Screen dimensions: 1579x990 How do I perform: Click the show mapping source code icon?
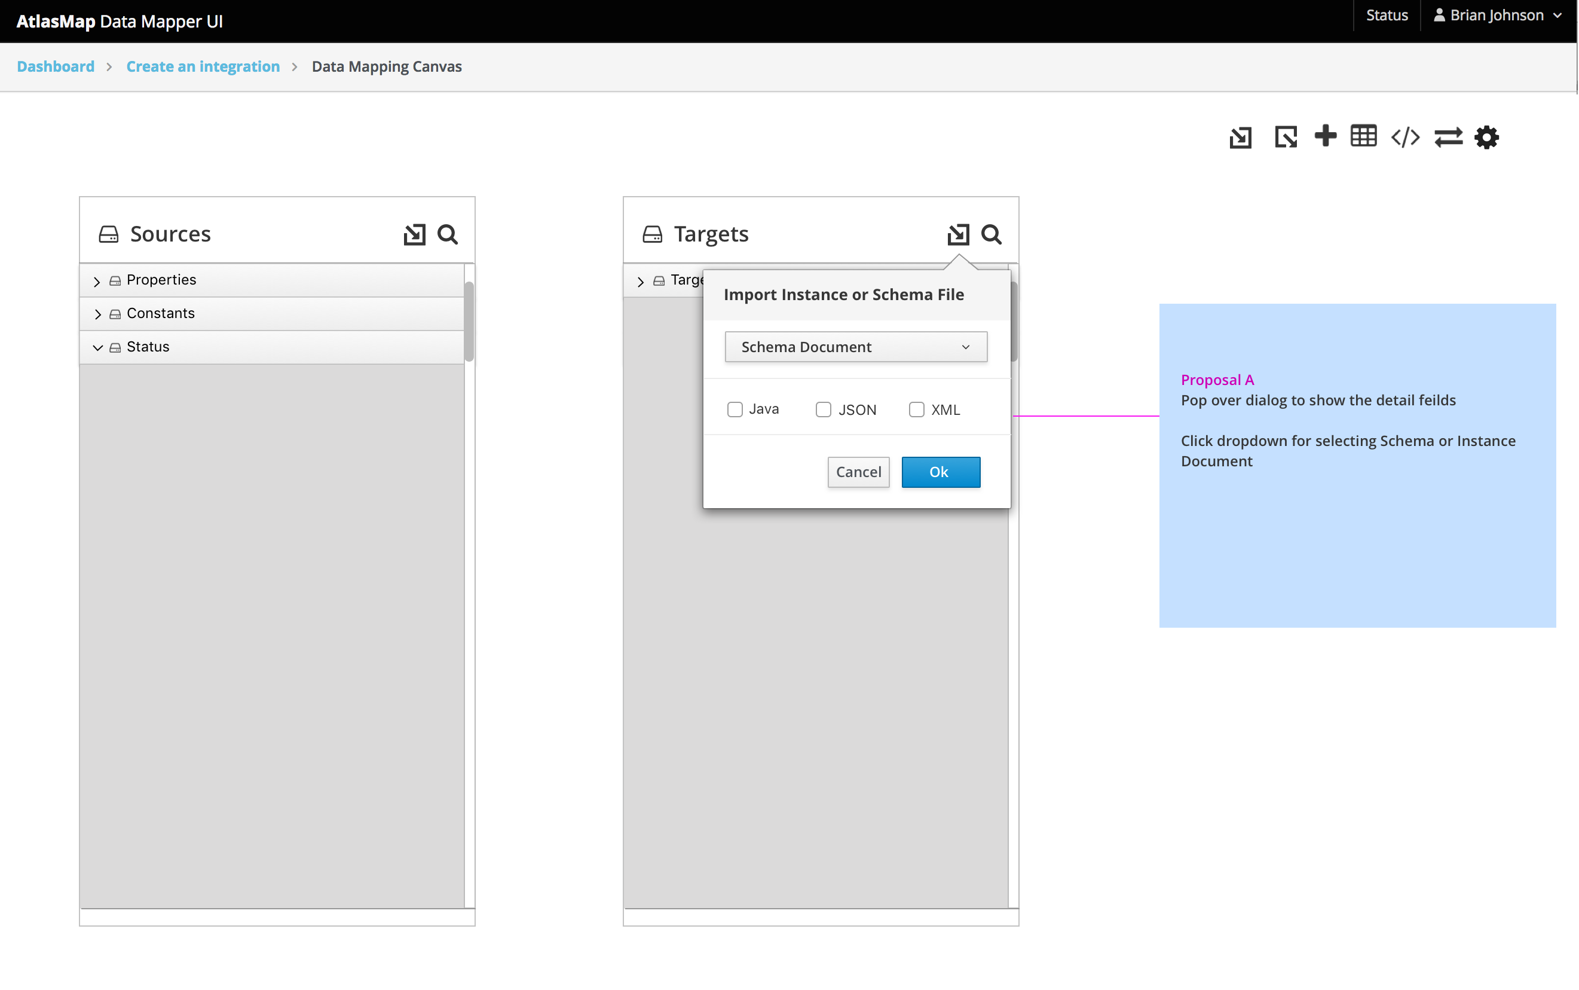tap(1405, 137)
